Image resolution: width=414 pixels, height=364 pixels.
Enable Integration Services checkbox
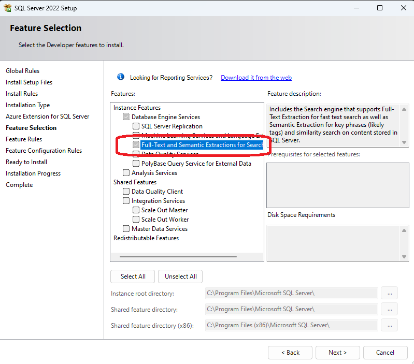point(126,201)
